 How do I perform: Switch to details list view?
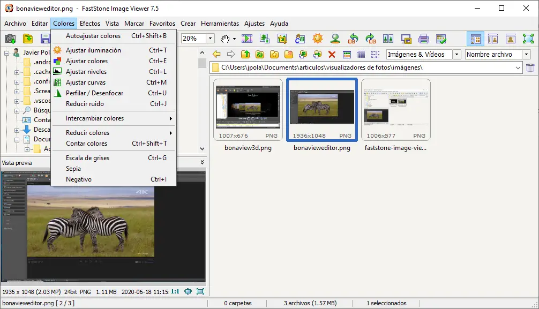point(361,54)
